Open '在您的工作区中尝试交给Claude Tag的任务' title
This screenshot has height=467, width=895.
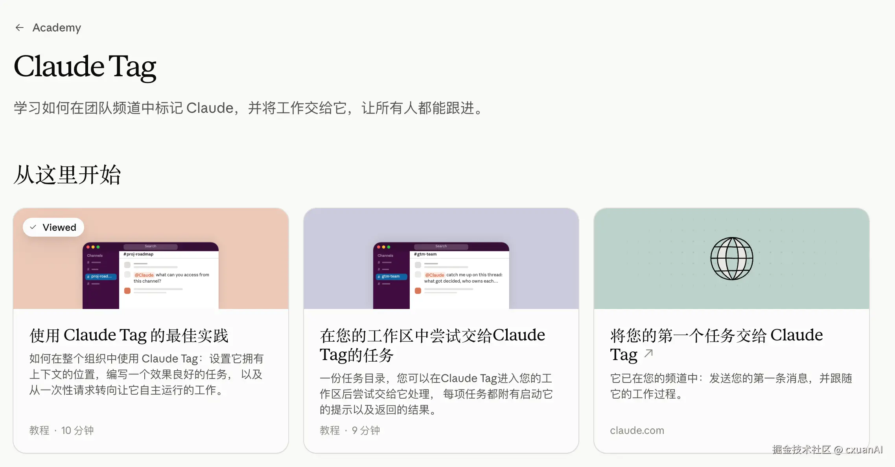[433, 345]
